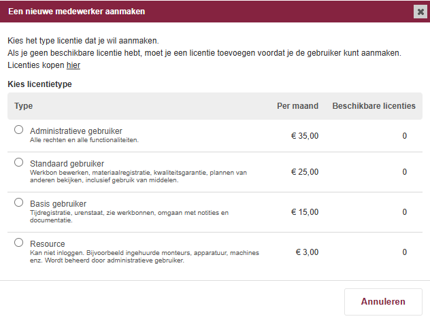430x323 pixels.
Task: Click the Resource label text
Action: click(48, 243)
